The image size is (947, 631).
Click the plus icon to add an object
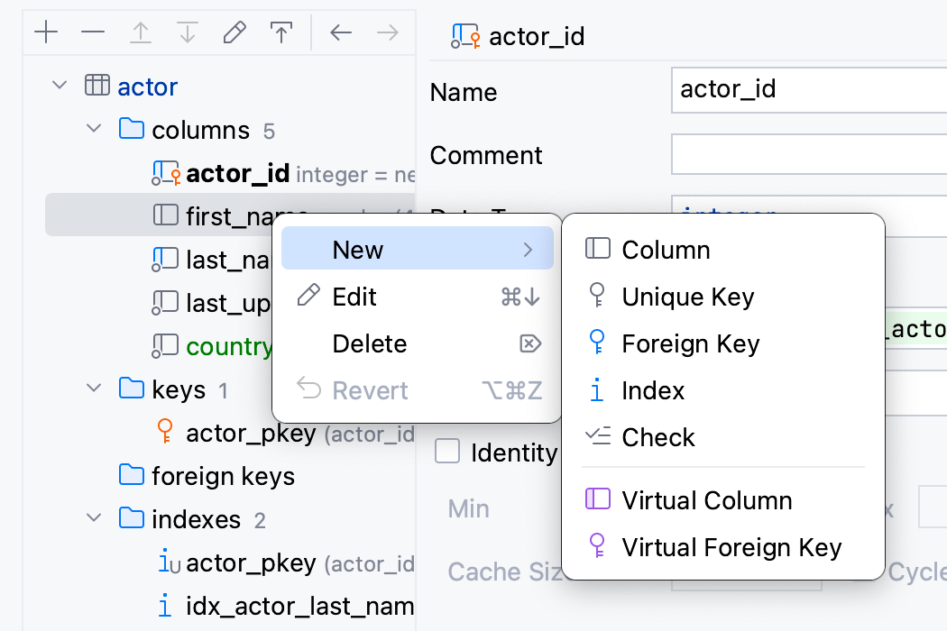point(46,32)
